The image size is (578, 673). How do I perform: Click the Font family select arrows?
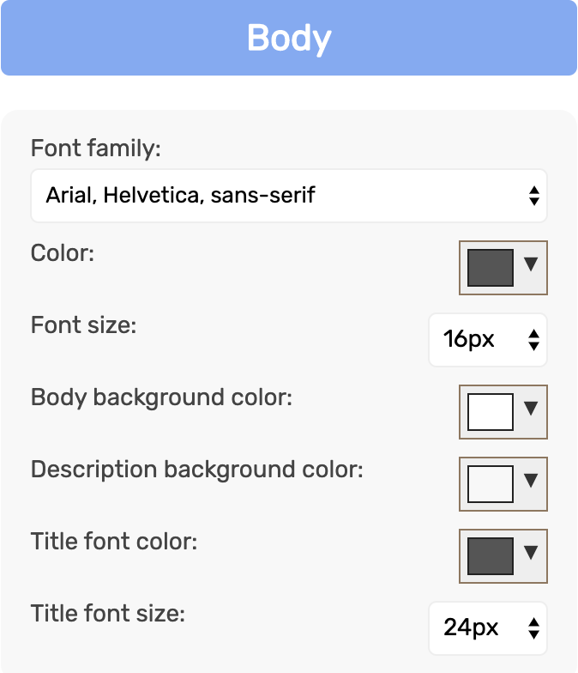(x=533, y=196)
